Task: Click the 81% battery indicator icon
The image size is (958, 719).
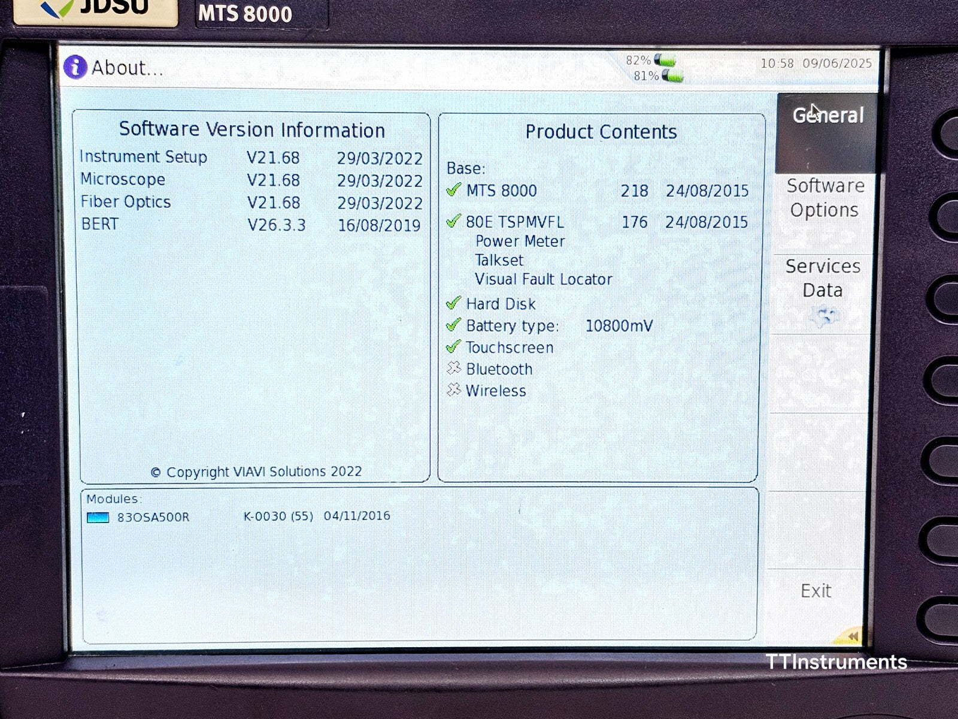Action: pyautogui.click(x=672, y=76)
